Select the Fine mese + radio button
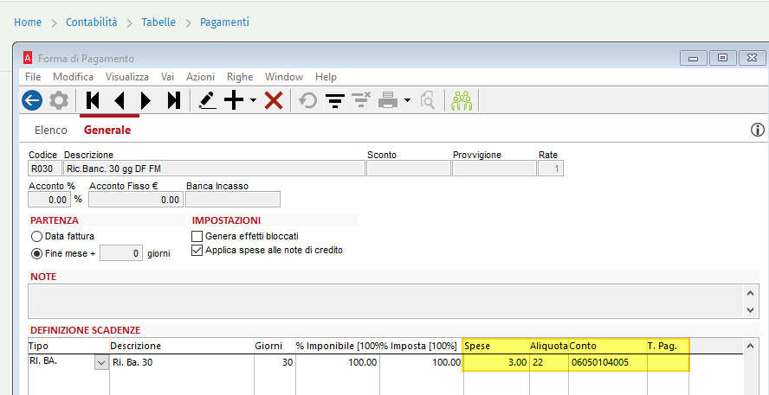 pyautogui.click(x=36, y=253)
